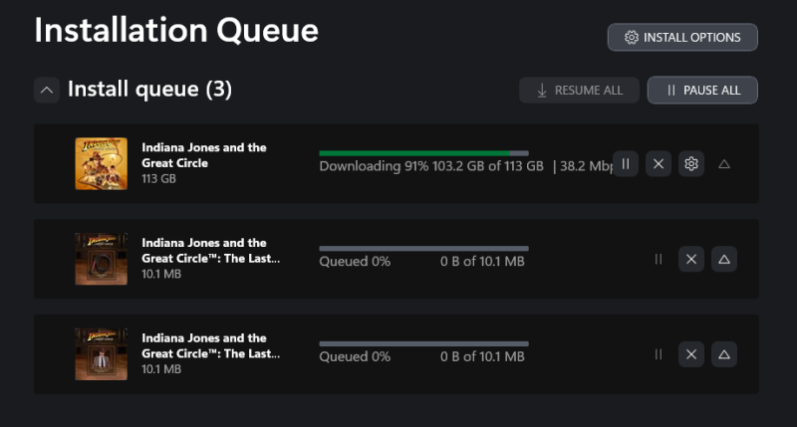Move second queue item up
Viewport: 797px width, 427px height.
(x=724, y=259)
